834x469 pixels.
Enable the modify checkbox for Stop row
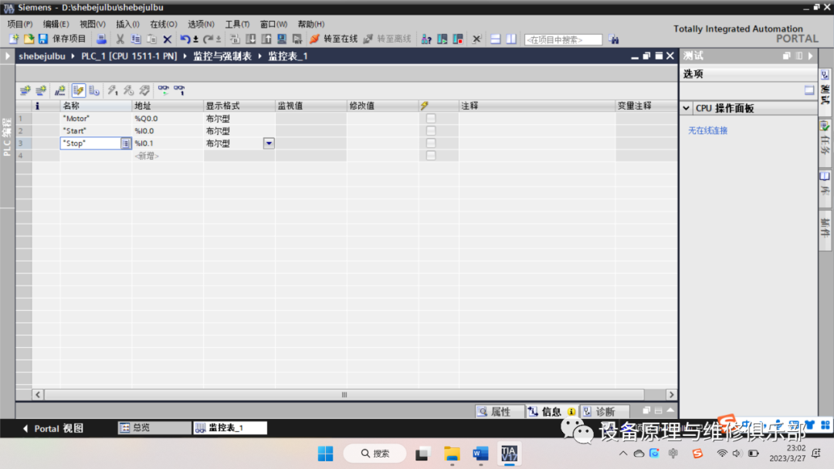tap(431, 143)
